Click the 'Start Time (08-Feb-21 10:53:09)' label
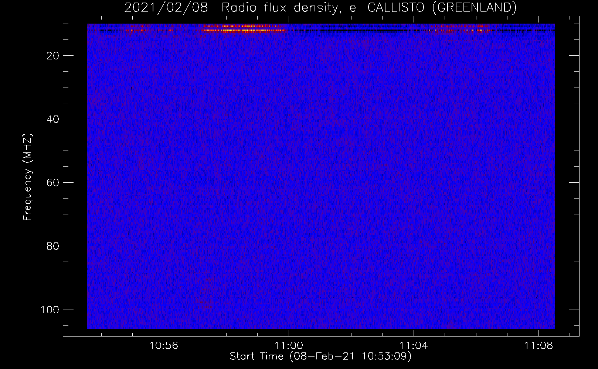The height and width of the screenshot is (369, 598). click(320, 356)
